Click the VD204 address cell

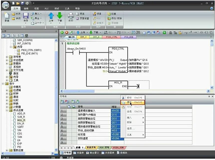click(115, 138)
